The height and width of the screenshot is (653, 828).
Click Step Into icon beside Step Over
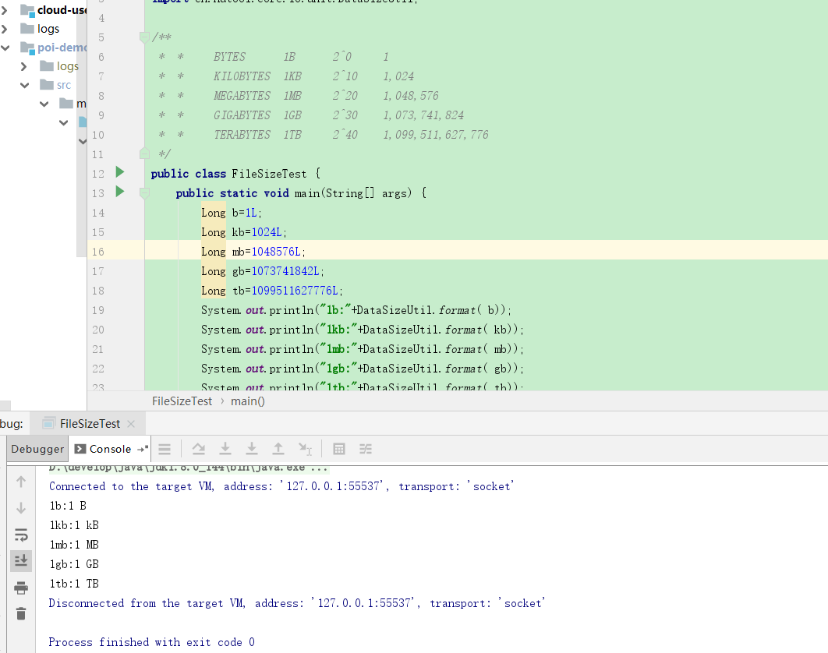pyautogui.click(x=225, y=449)
